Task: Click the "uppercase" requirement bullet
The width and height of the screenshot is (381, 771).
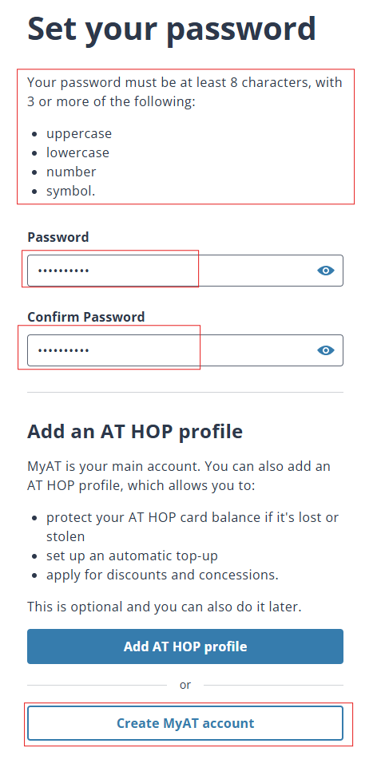Action: tap(79, 134)
